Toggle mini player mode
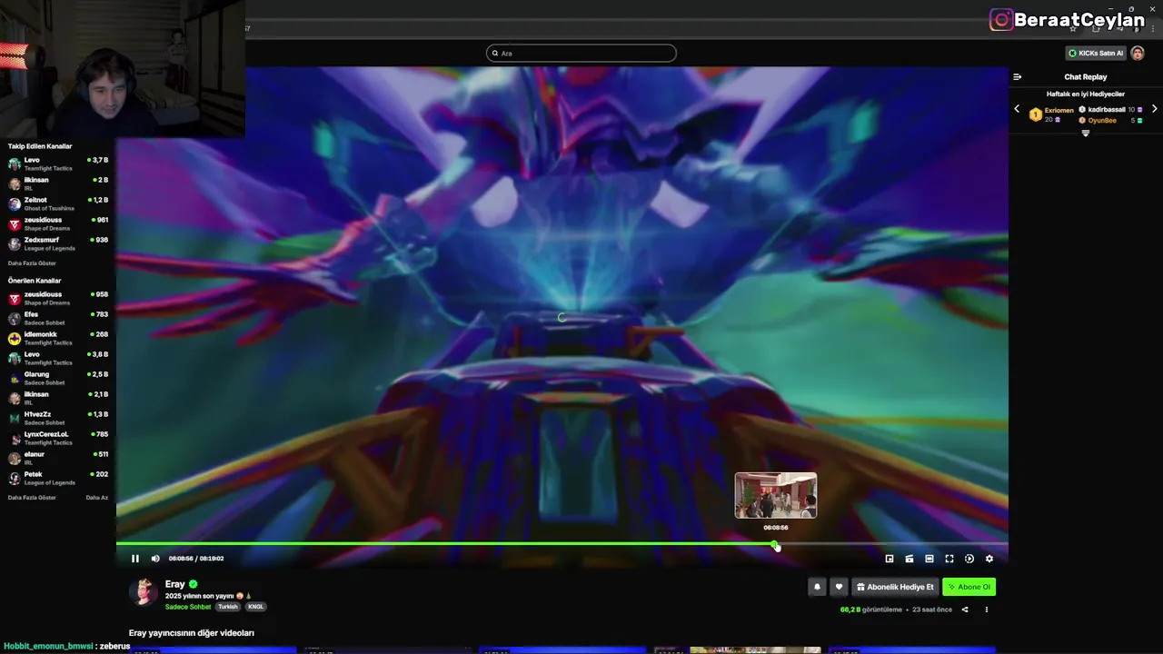 890,559
